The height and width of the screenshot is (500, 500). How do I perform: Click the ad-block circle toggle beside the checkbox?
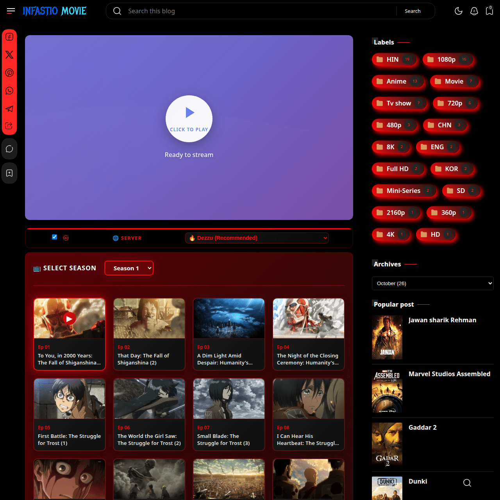[66, 237]
